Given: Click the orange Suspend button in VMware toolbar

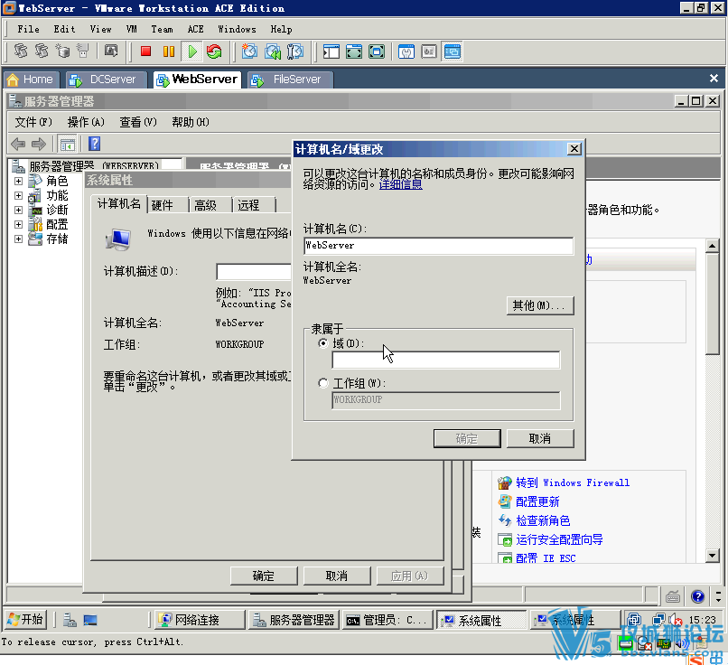Looking at the screenshot, I should [x=169, y=52].
